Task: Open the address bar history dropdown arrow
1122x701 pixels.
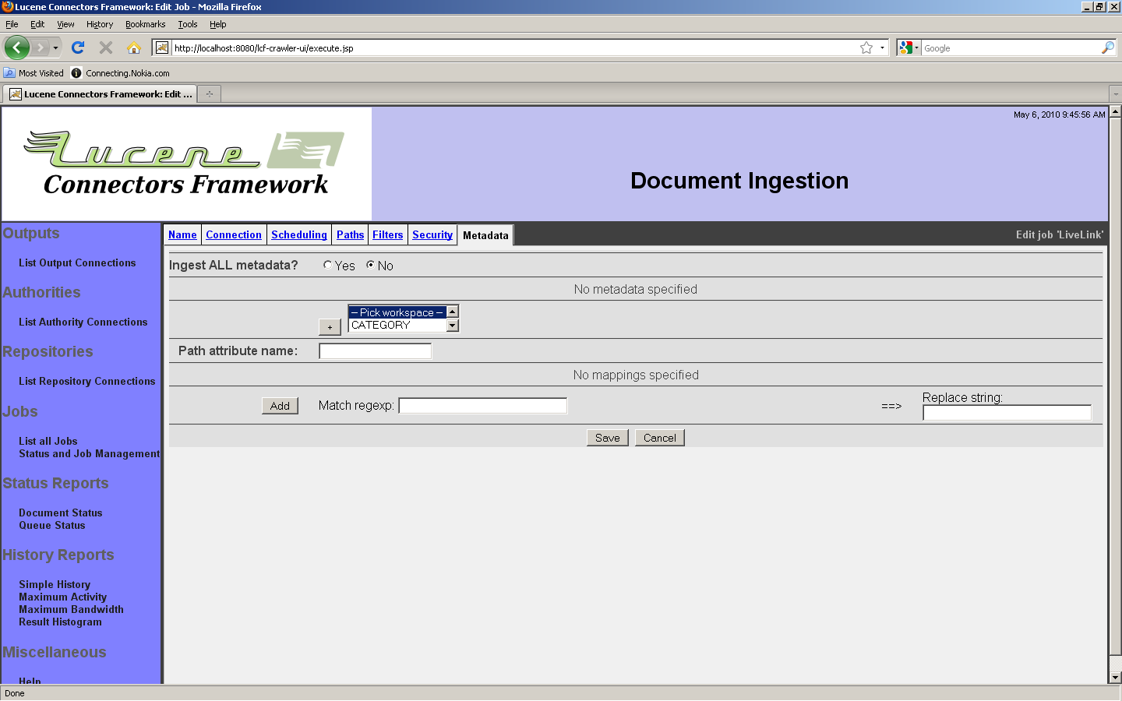Action: 883,48
